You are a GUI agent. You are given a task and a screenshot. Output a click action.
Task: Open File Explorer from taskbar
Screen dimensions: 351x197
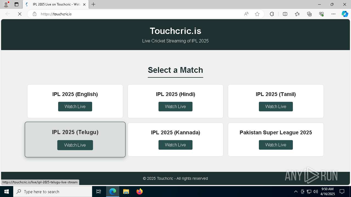[x=126, y=192]
